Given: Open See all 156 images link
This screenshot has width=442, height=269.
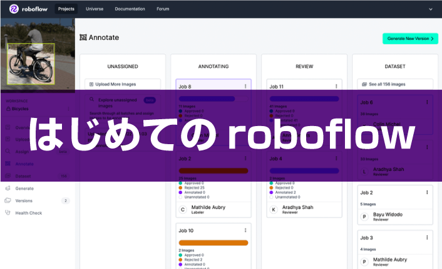Looking at the screenshot, I should click(x=395, y=84).
